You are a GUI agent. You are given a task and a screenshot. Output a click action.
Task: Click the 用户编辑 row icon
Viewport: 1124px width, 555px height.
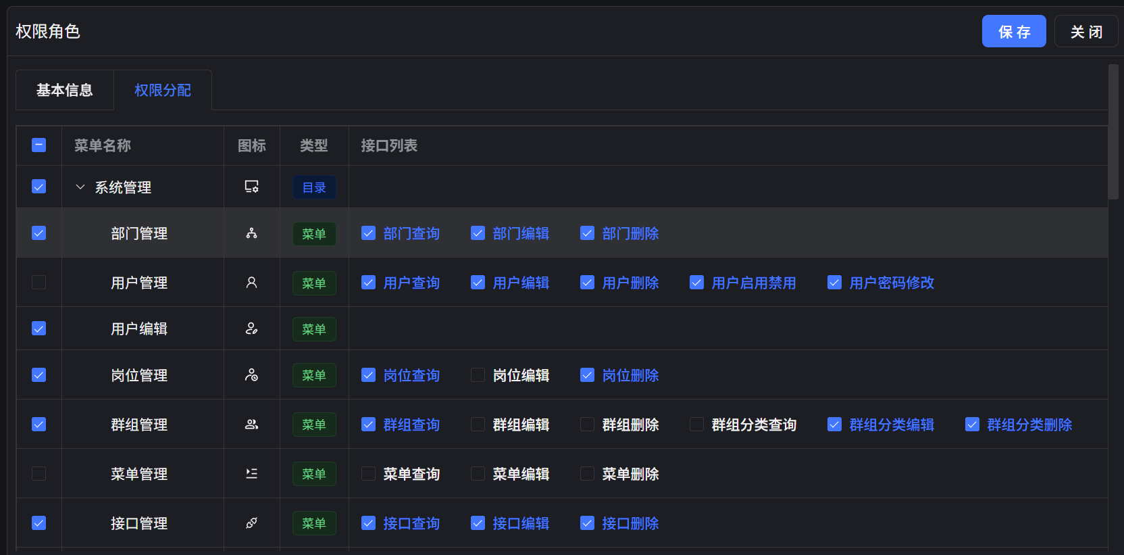click(x=251, y=329)
